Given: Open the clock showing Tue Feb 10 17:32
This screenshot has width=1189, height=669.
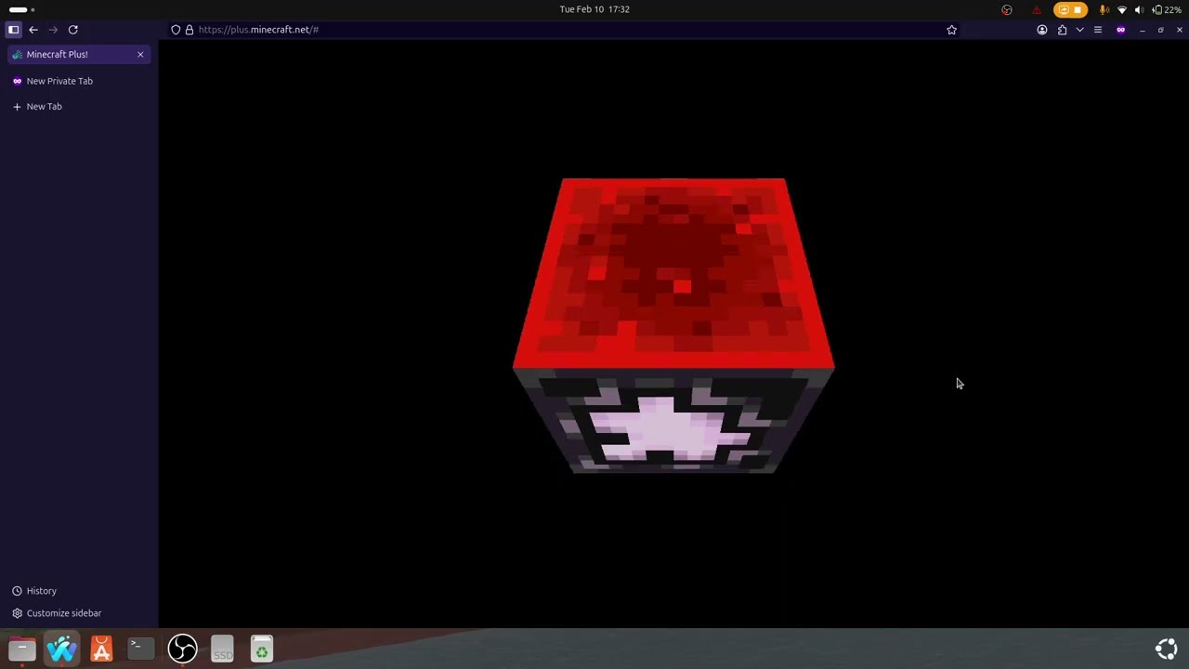Looking at the screenshot, I should [594, 9].
